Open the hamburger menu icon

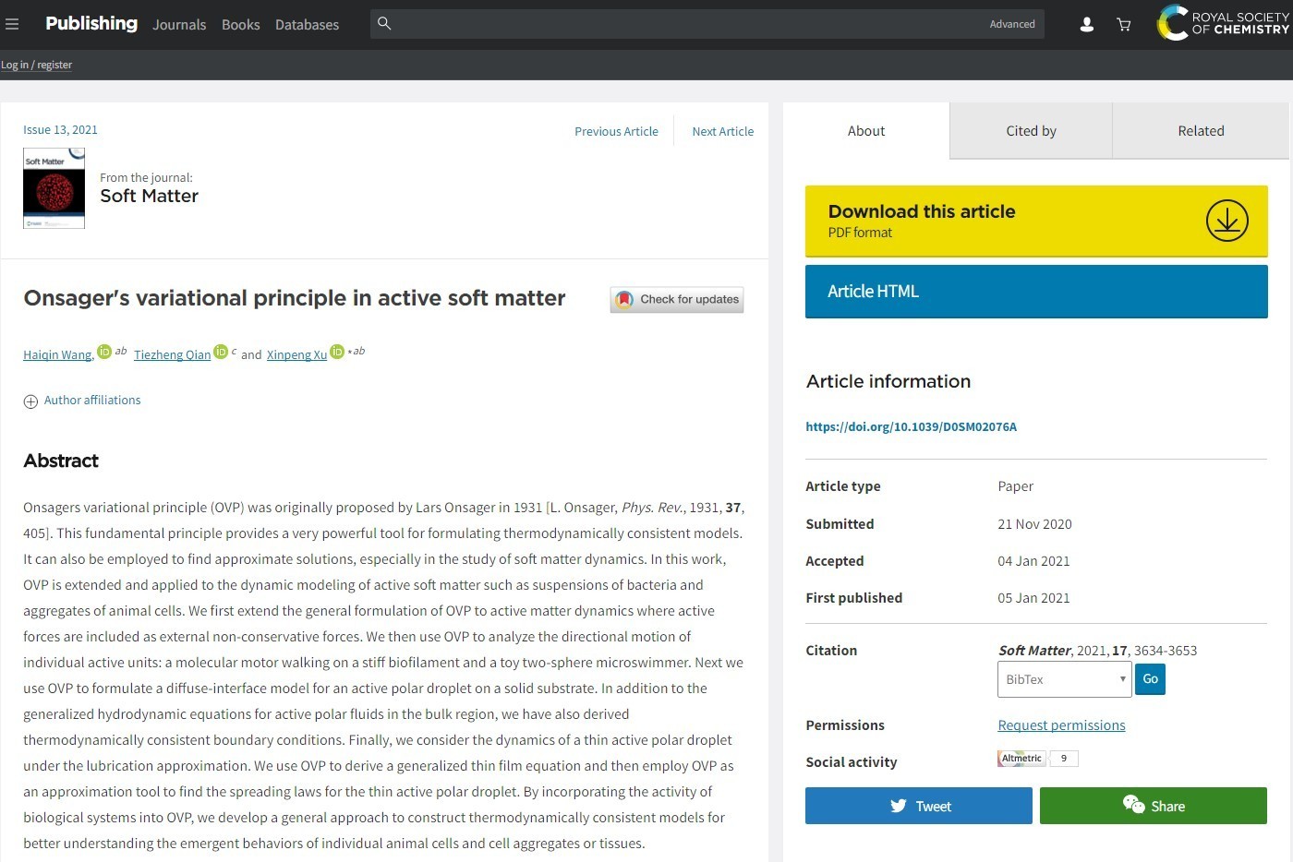[x=12, y=25]
